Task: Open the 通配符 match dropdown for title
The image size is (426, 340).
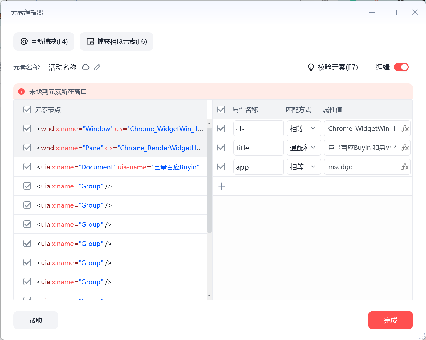Action: pyautogui.click(x=304, y=148)
